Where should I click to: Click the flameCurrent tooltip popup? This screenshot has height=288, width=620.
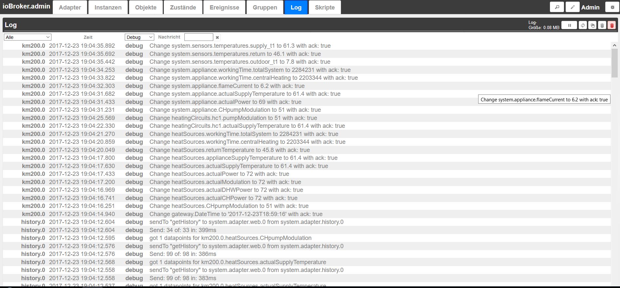pos(544,99)
